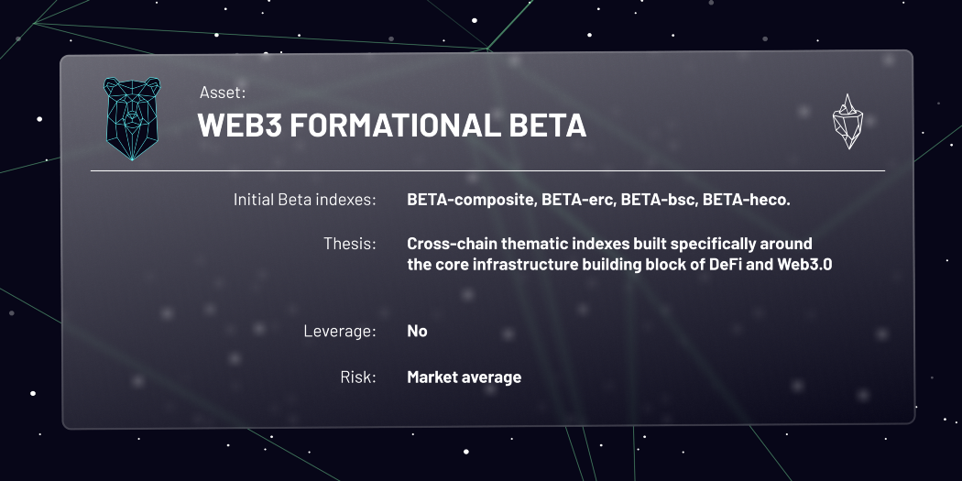This screenshot has width=962, height=481.
Task: Click the "Initial Beta indexes:" label
Action: tap(304, 200)
